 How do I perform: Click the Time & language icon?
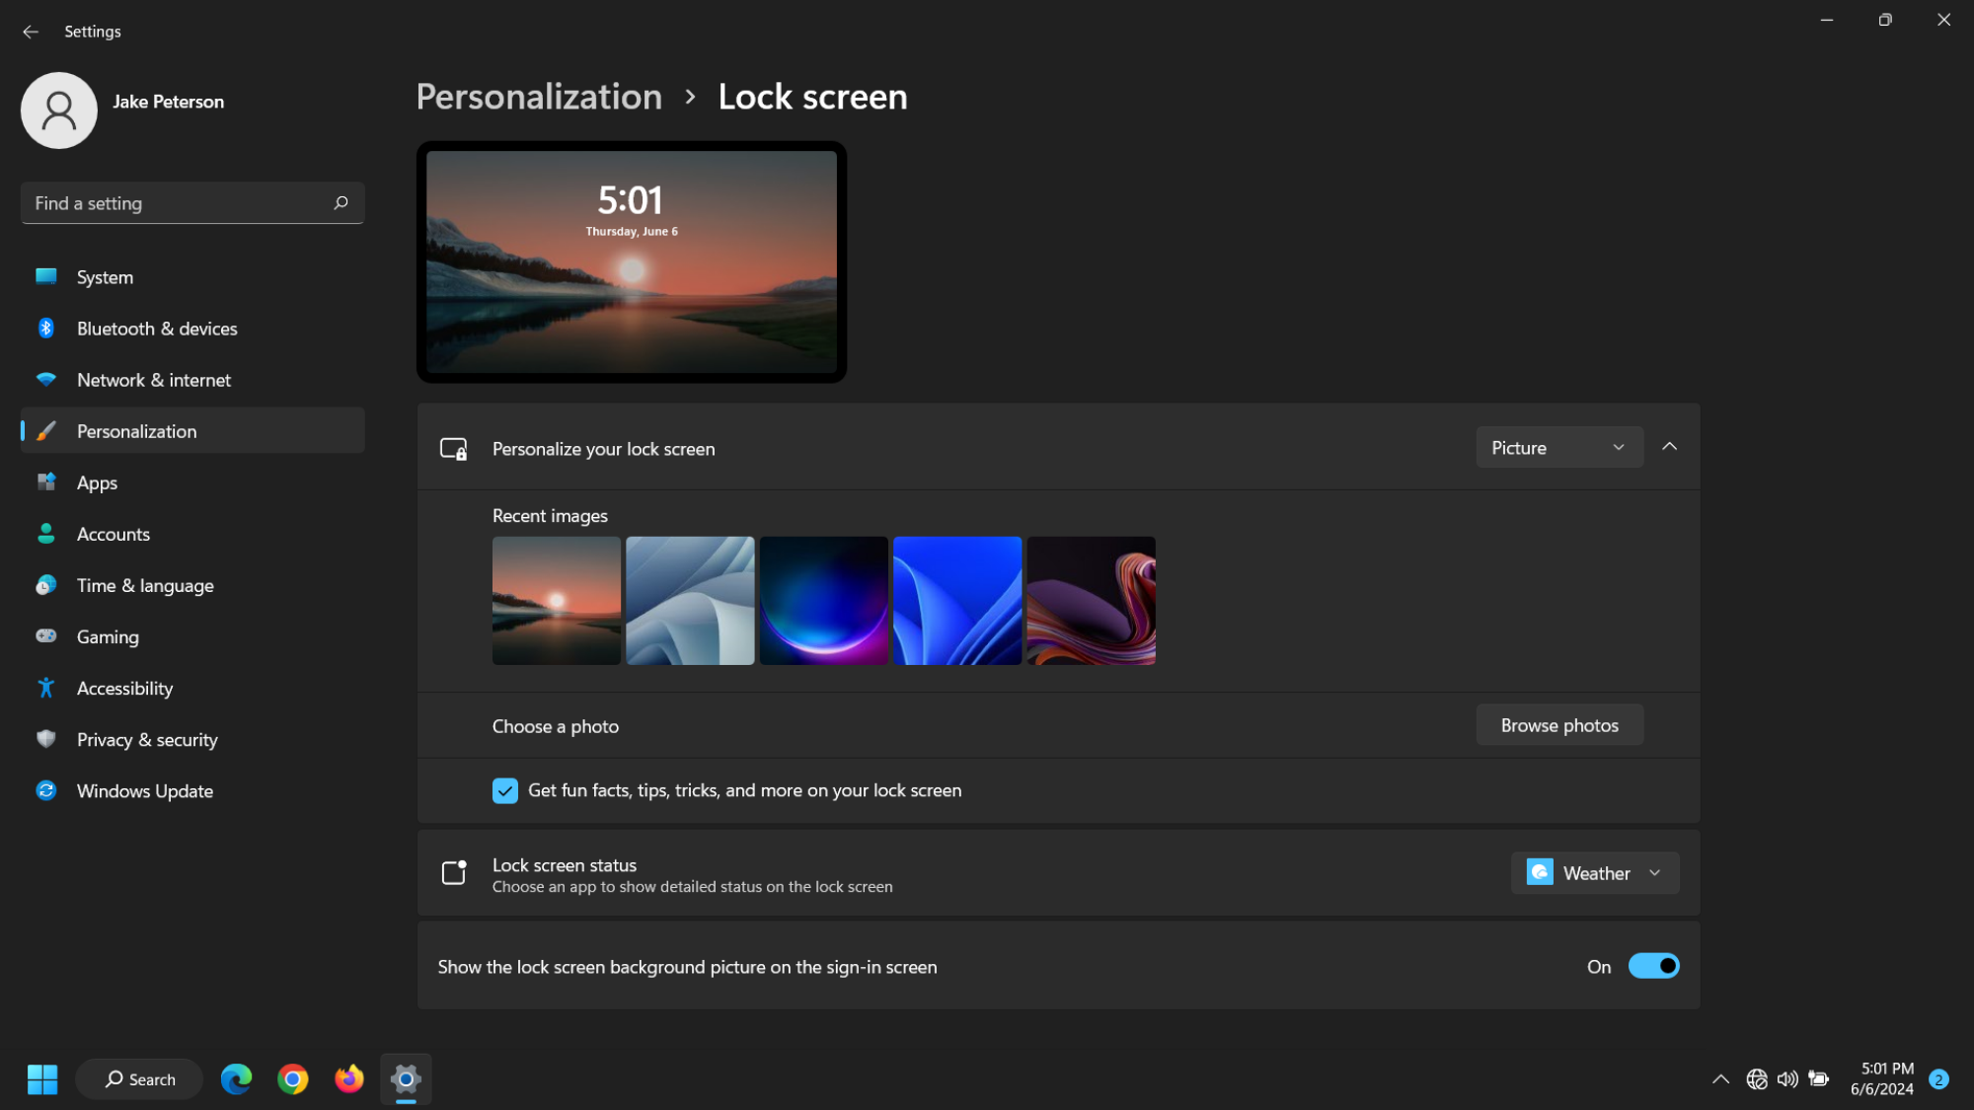pos(46,584)
